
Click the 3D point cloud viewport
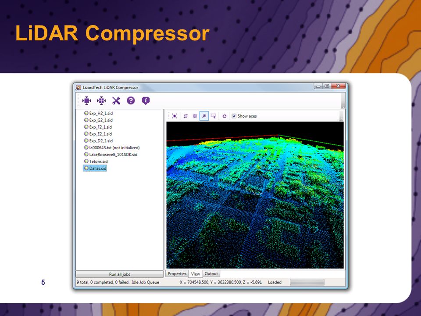pyautogui.click(x=255, y=195)
